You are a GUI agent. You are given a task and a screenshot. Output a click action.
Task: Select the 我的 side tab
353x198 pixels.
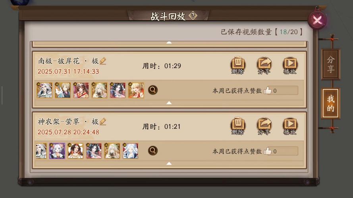point(330,103)
